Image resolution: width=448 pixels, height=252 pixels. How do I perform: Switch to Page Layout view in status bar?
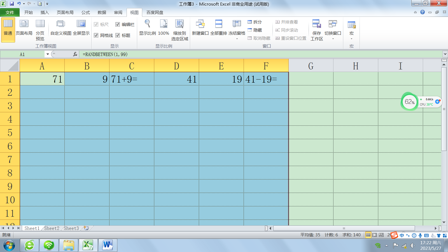tap(375, 235)
